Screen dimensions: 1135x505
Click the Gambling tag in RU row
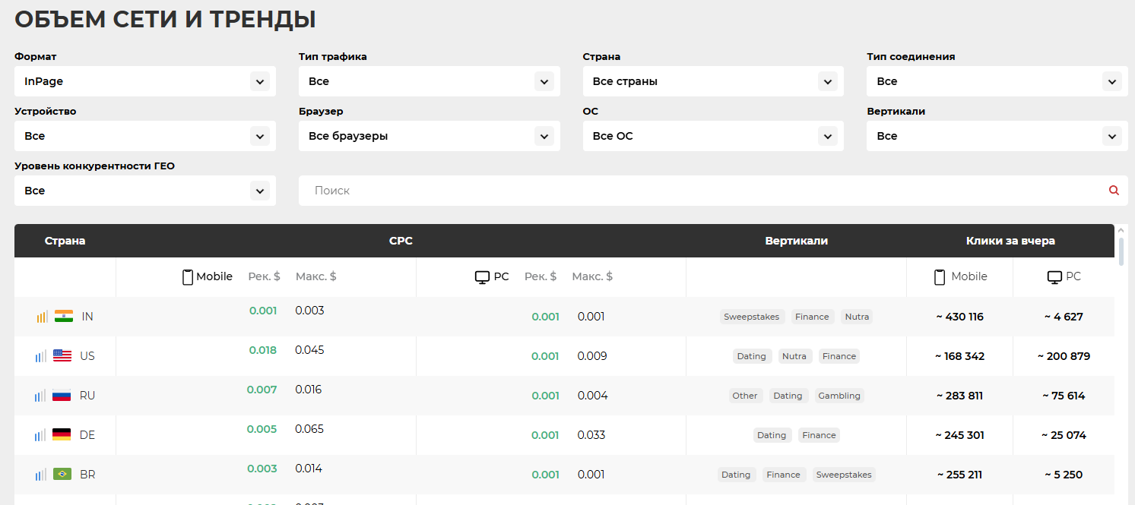(839, 396)
